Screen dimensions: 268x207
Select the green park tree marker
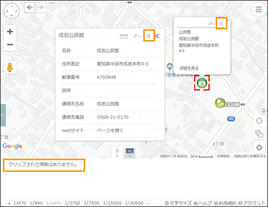coord(220,103)
